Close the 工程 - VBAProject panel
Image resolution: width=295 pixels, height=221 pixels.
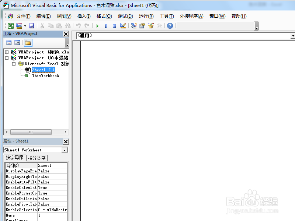(66, 34)
